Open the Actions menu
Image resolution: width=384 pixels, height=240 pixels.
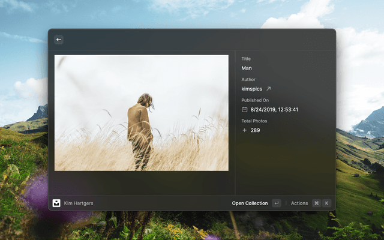pos(299,203)
